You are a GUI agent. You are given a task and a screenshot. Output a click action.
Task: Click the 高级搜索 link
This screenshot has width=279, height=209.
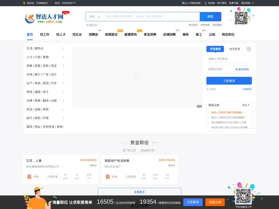coord(217,25)
